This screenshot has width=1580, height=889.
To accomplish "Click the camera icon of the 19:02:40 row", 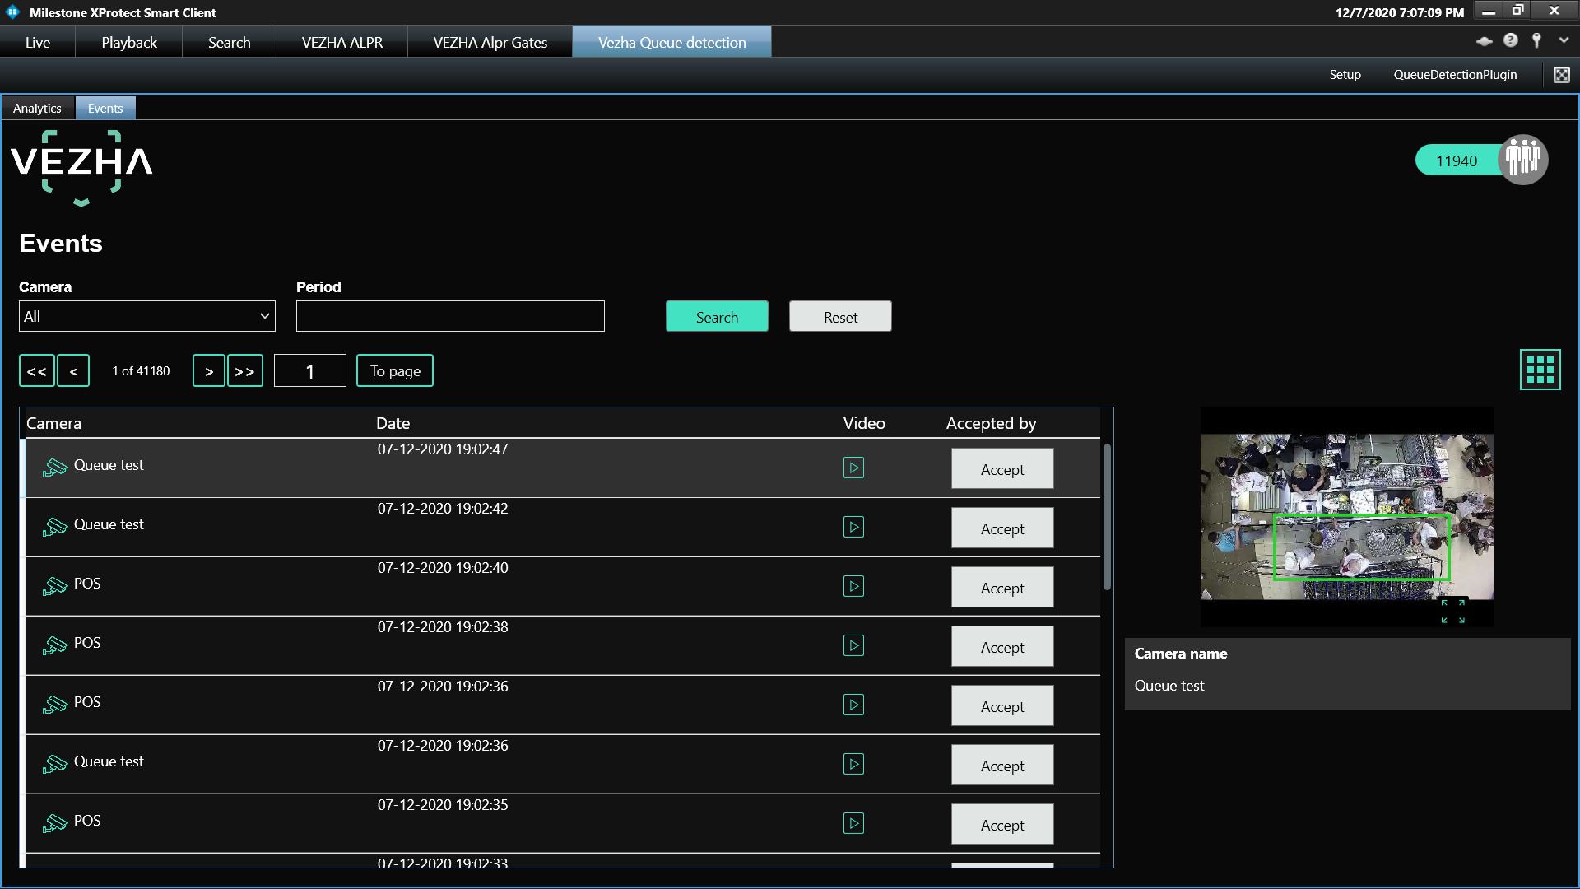I will tap(55, 586).
